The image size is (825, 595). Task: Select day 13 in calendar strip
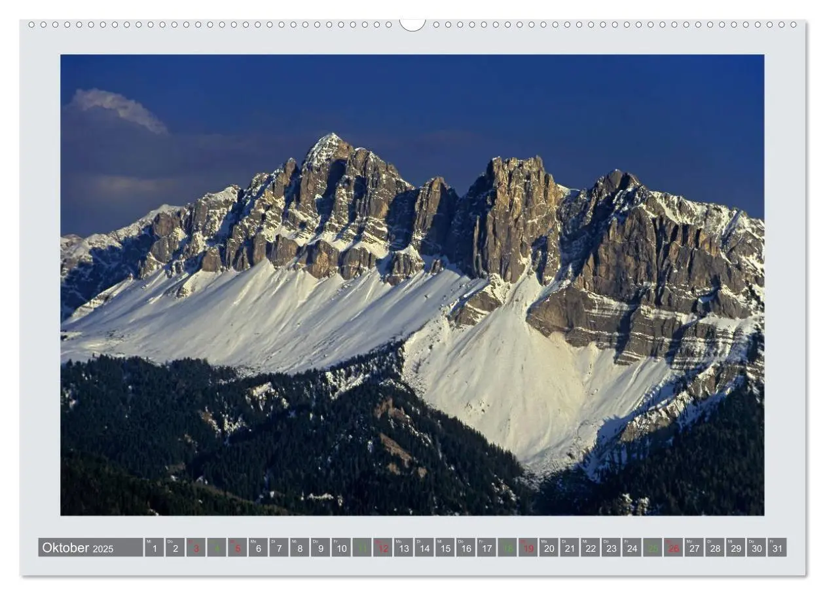(403, 547)
